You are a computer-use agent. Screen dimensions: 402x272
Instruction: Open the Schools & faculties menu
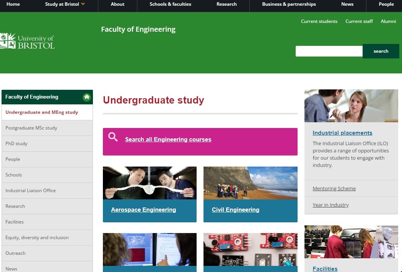[x=170, y=4]
